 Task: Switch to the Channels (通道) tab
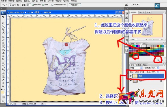click(139, 65)
